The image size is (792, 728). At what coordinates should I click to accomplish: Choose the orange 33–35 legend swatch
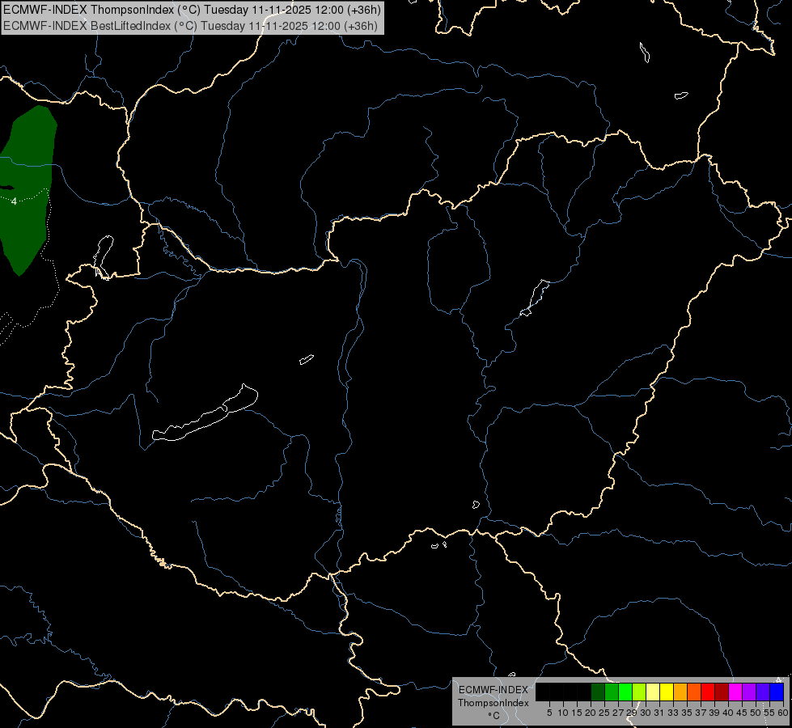pos(680,692)
